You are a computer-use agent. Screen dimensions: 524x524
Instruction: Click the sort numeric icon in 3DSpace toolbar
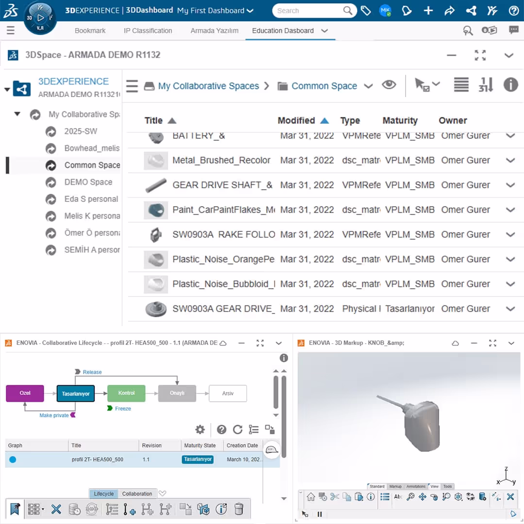[486, 85]
